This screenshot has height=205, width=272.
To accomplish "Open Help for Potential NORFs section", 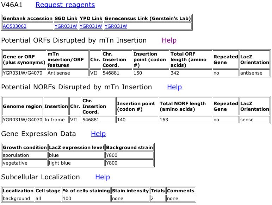I will click(174, 87).
